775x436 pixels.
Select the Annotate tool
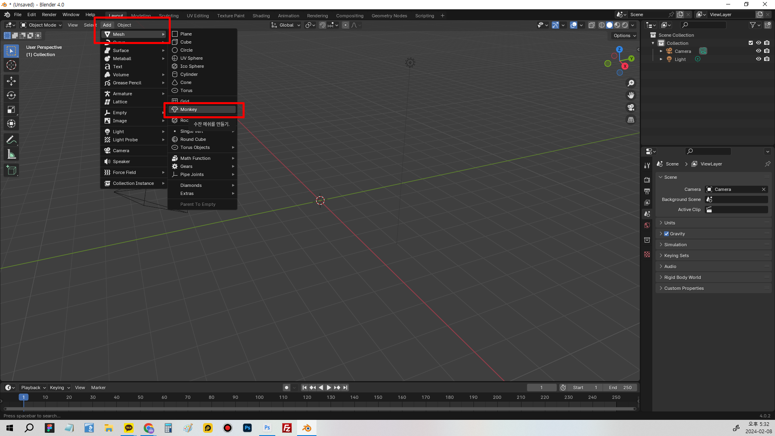point(11,140)
